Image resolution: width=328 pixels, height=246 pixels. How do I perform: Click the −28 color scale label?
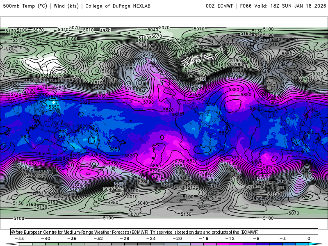125,239
